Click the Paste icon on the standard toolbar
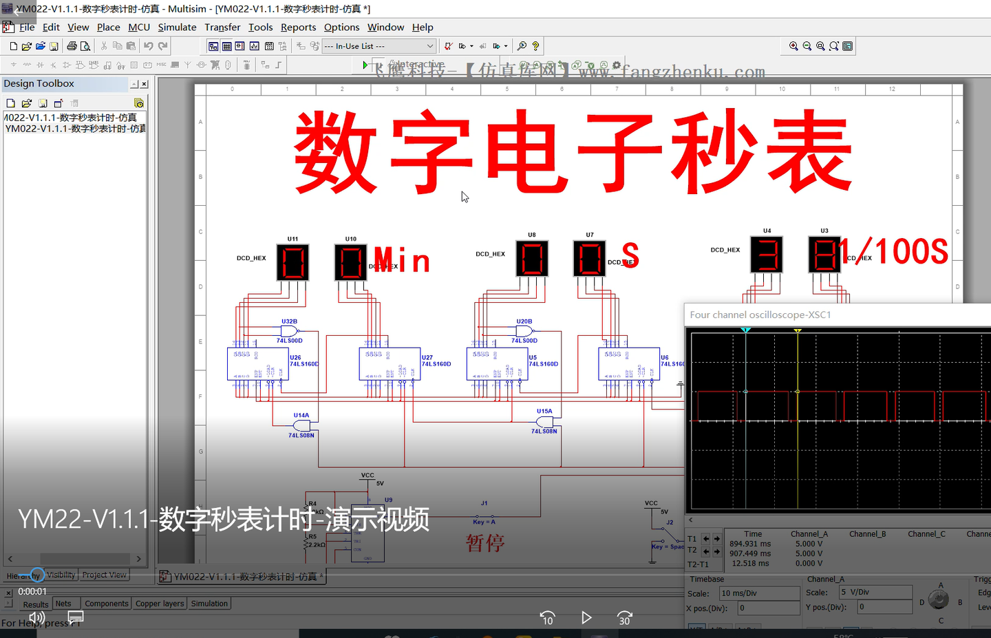Image resolution: width=991 pixels, height=638 pixels. [x=131, y=46]
